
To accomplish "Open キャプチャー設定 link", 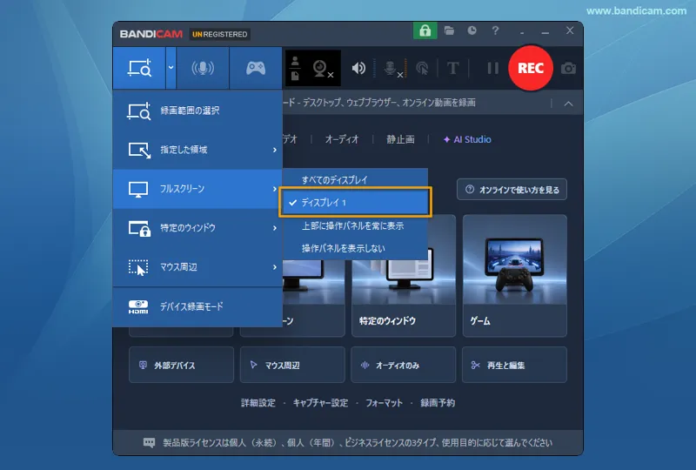I will (x=320, y=403).
